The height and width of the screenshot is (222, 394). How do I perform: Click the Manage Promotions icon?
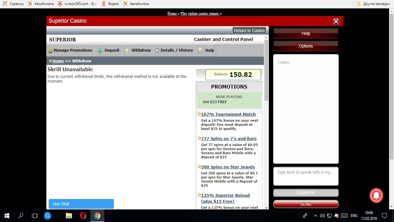coord(50,51)
